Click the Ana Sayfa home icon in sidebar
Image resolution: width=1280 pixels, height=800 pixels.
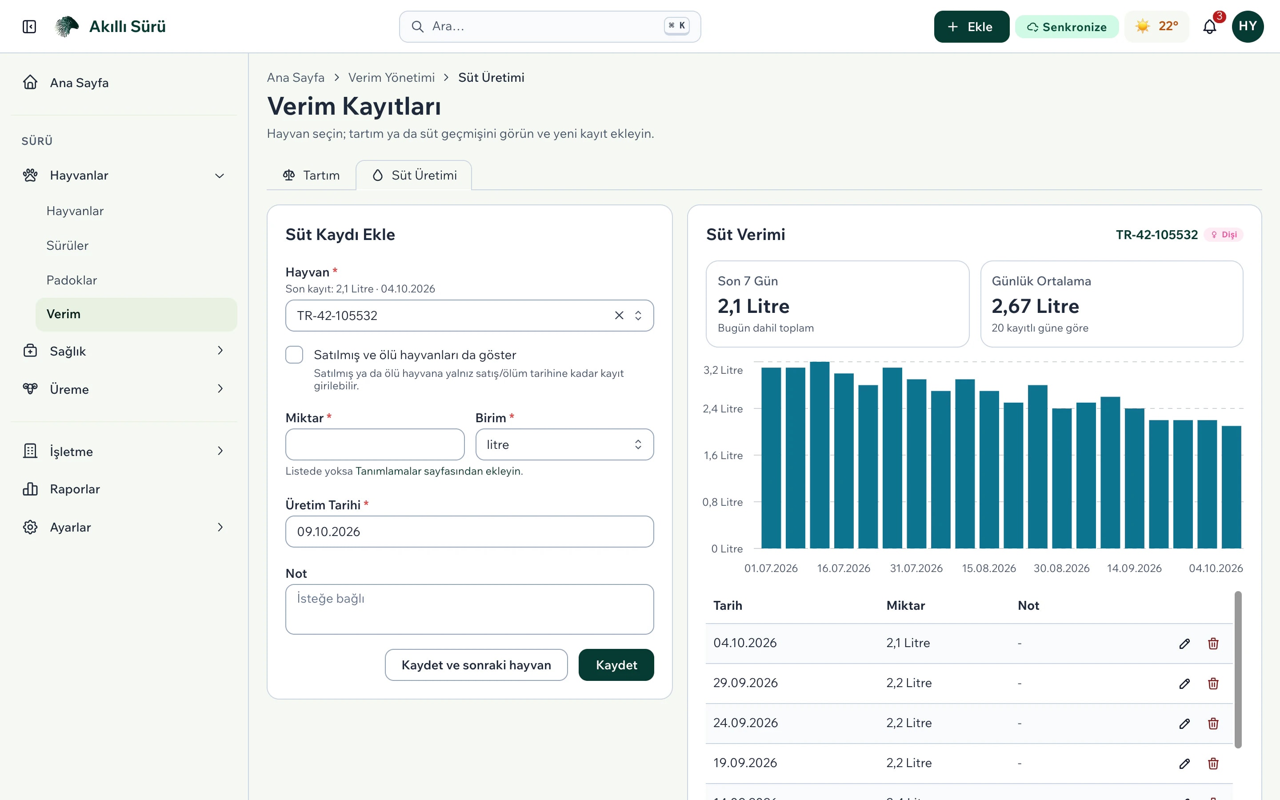click(30, 83)
